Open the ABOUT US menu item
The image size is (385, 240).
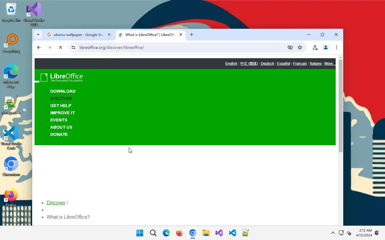pyautogui.click(x=61, y=127)
